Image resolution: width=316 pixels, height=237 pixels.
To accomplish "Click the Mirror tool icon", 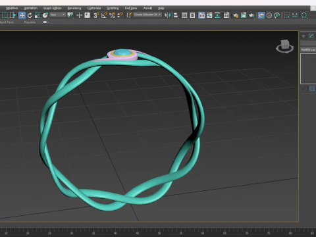I will coord(167,15).
